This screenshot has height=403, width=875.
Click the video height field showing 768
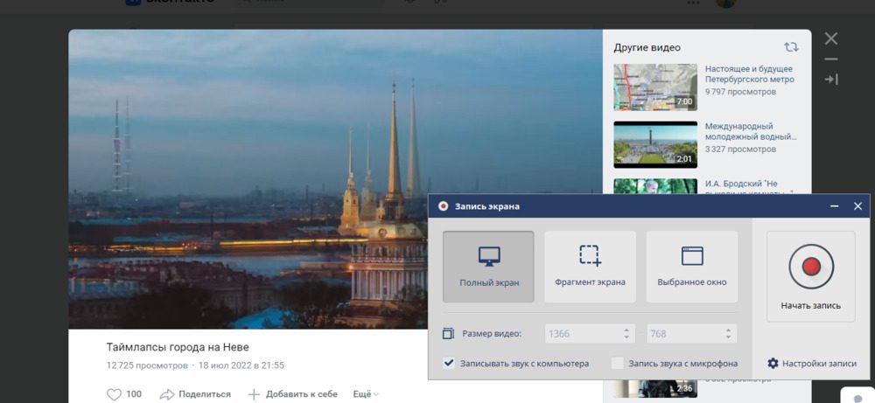coord(692,334)
